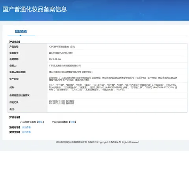Click the 成分 row label
Image resolution: width=189 pixels, height=189 pixels.
12,87
